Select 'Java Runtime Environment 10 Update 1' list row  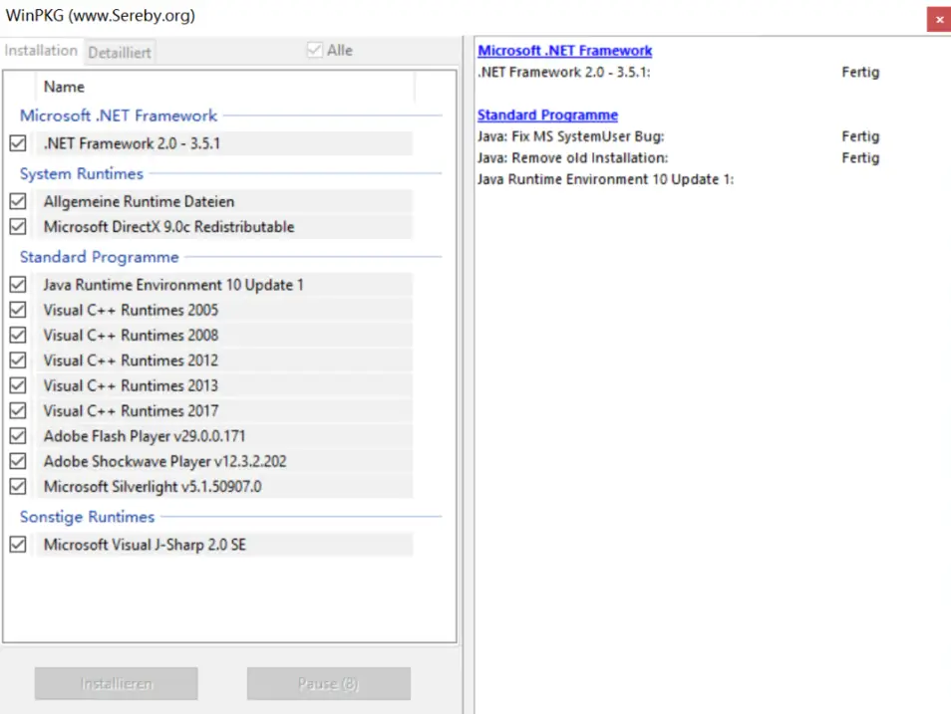[x=224, y=285]
